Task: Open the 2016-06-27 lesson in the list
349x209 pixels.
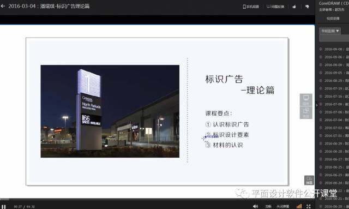Action: [334, 159]
